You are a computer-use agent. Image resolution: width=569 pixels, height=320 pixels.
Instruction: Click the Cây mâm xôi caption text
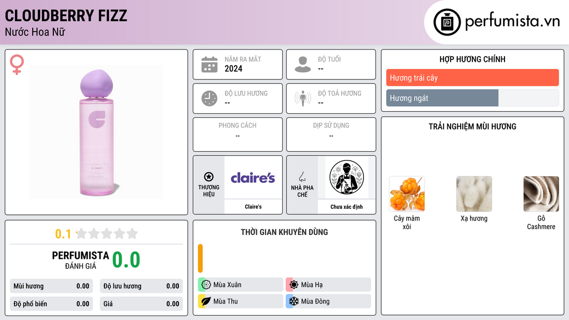407,222
